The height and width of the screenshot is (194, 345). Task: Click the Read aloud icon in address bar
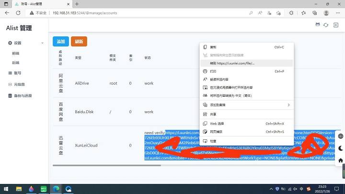(x=260, y=13)
